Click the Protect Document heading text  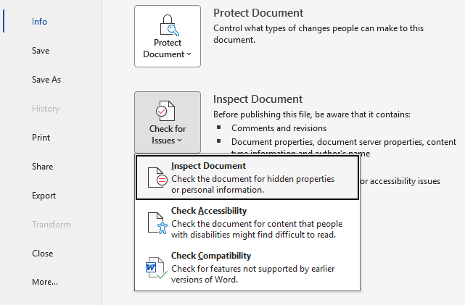258,13
